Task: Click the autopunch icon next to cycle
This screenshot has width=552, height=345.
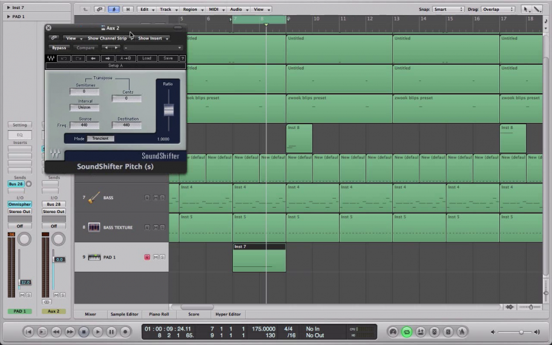Action: 420,332
